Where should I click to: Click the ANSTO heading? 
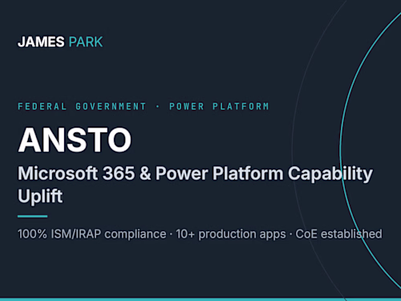pyautogui.click(x=75, y=140)
